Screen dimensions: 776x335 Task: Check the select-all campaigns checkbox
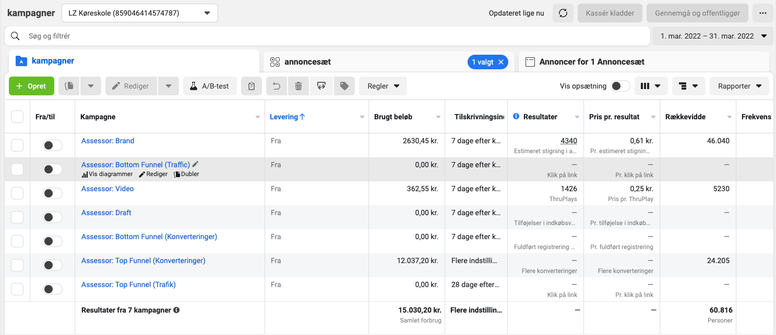pos(17,117)
